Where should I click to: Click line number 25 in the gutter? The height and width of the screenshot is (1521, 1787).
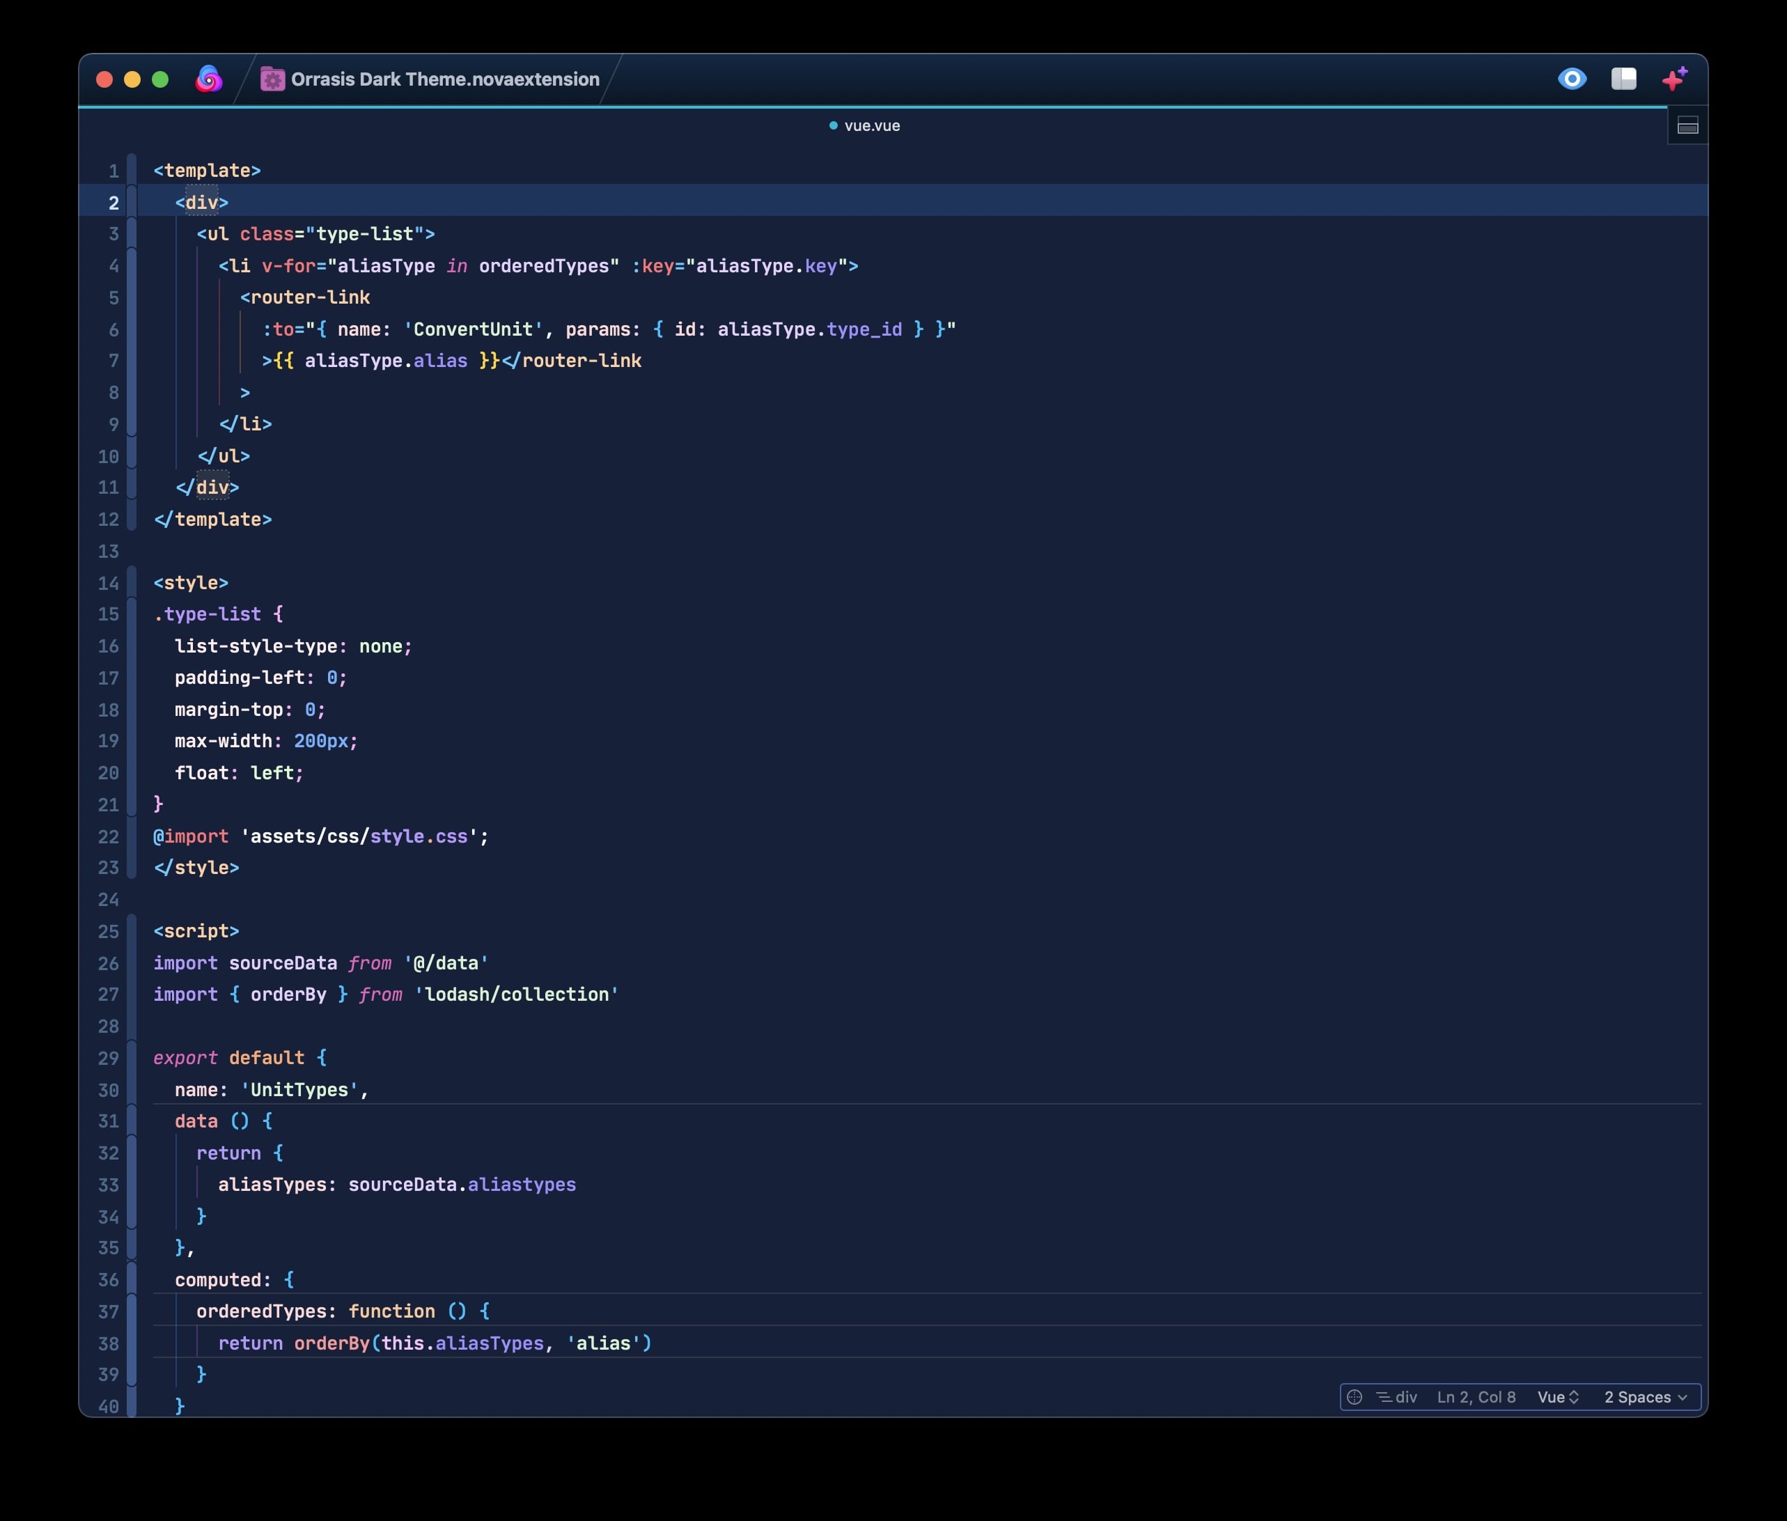[x=109, y=931]
